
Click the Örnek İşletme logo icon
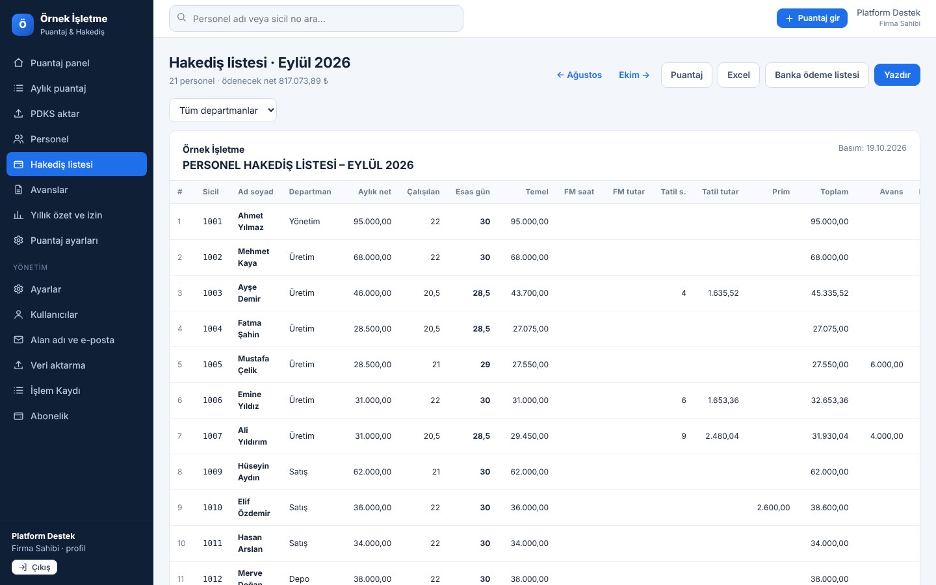pos(23,24)
